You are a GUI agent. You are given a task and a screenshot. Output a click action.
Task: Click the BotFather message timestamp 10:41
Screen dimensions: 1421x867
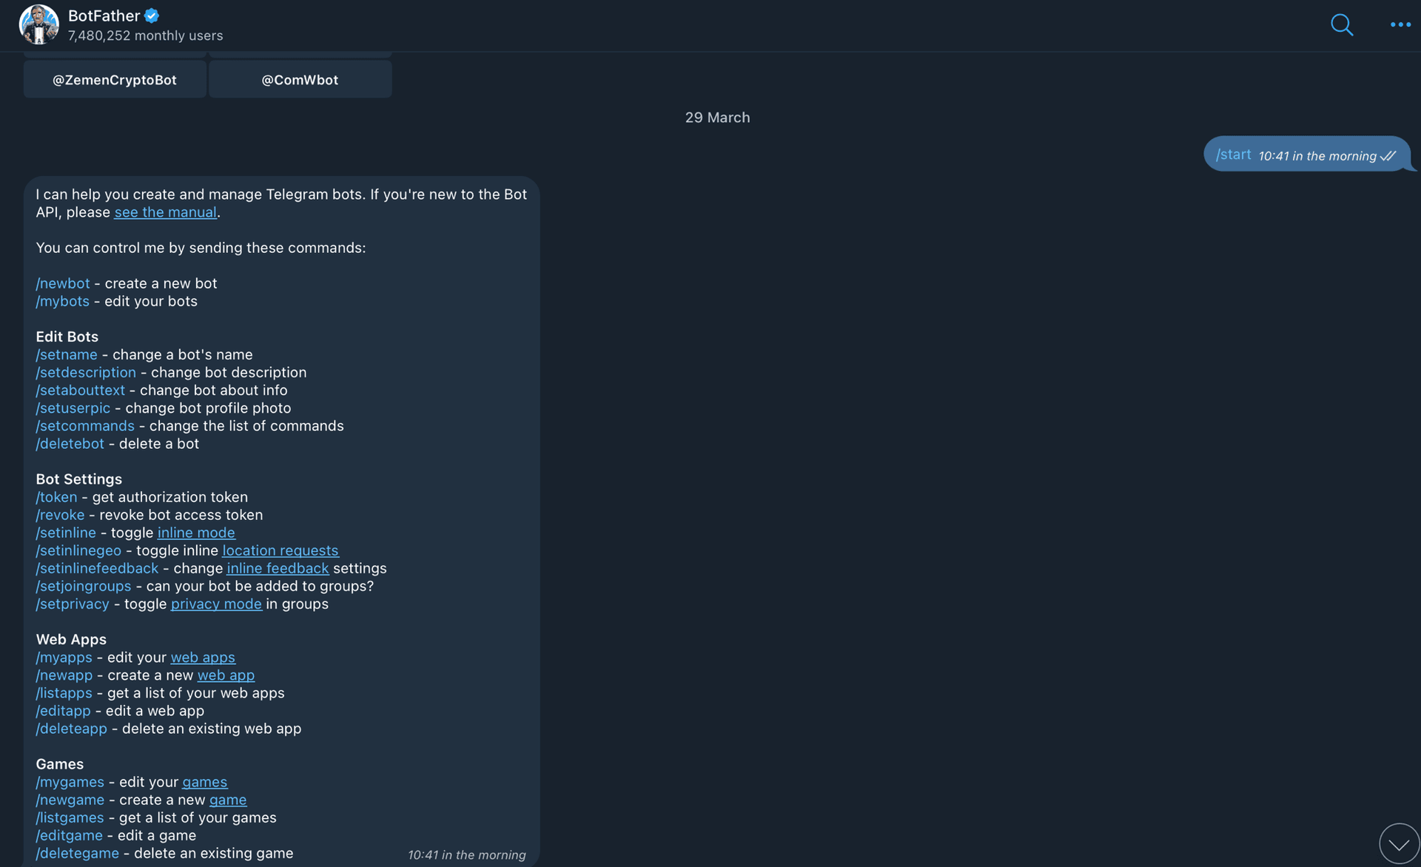click(x=466, y=854)
